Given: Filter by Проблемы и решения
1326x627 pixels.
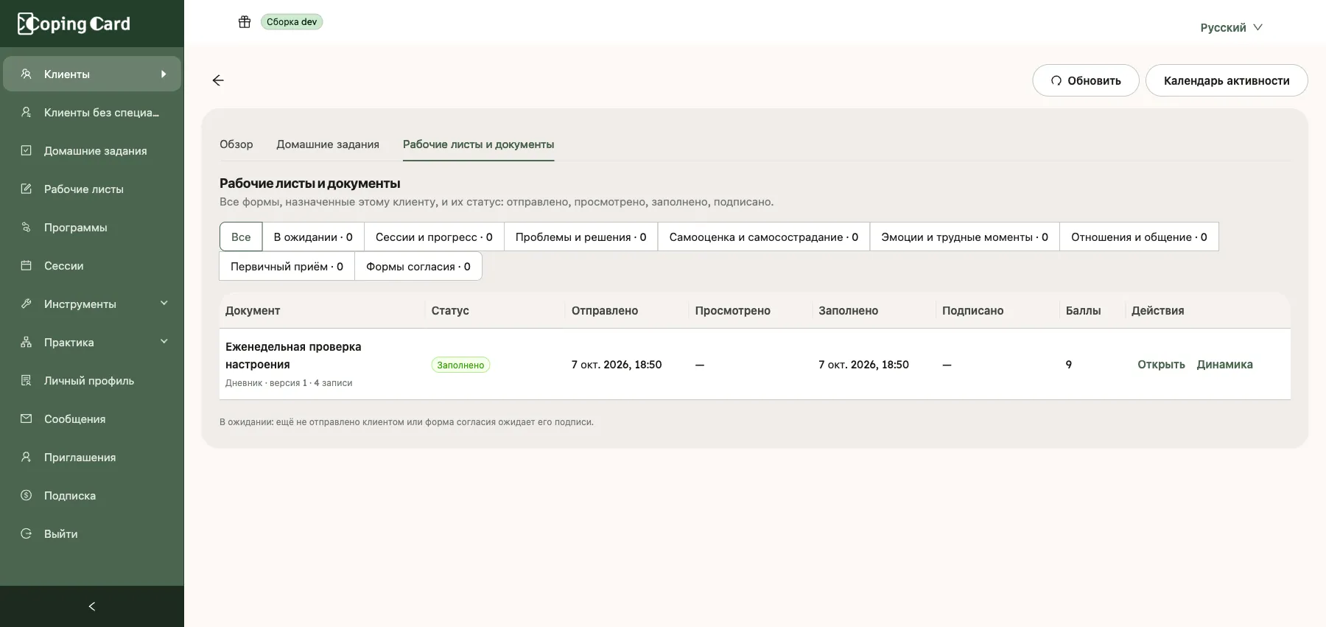Looking at the screenshot, I should tap(581, 237).
